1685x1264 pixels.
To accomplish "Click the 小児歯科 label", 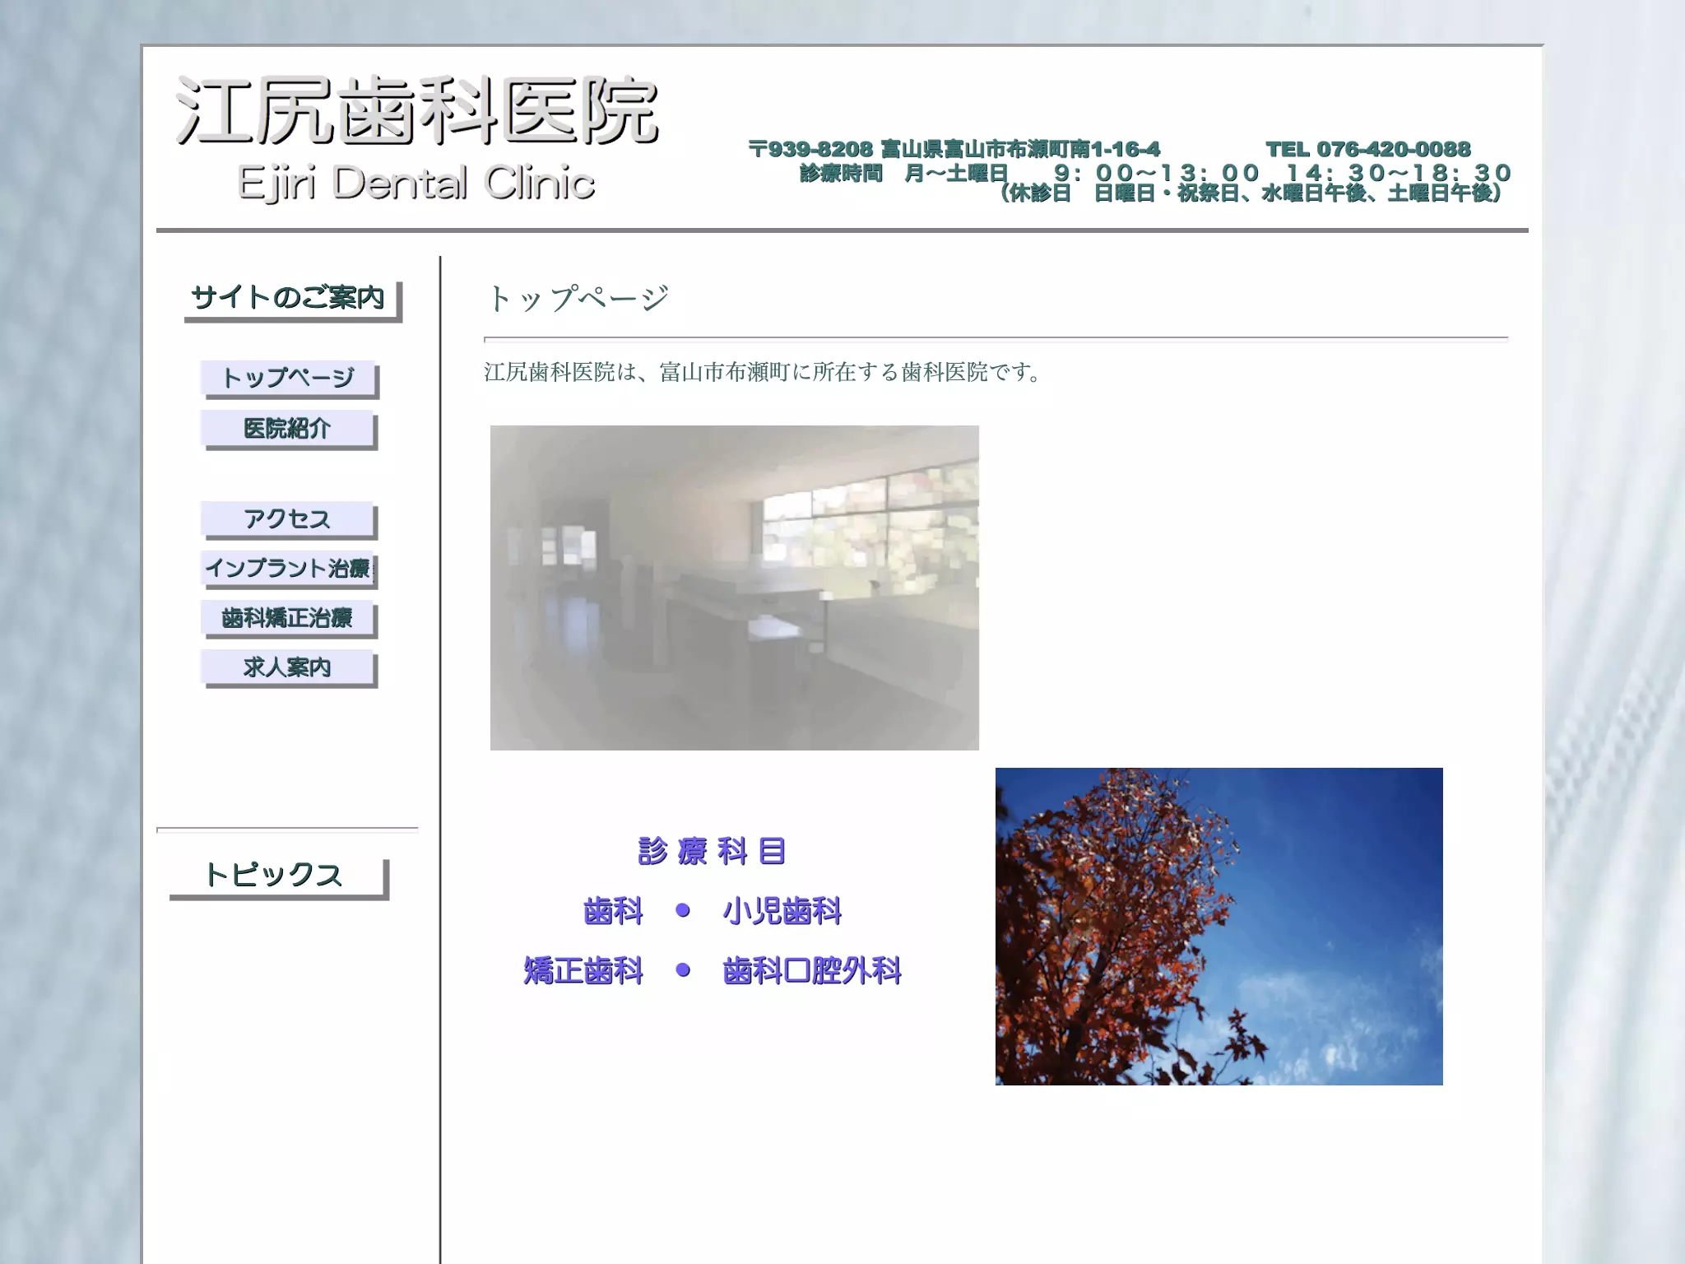I will (782, 912).
